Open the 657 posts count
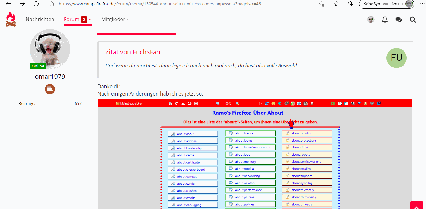This screenshot has width=426, height=209. (x=78, y=103)
